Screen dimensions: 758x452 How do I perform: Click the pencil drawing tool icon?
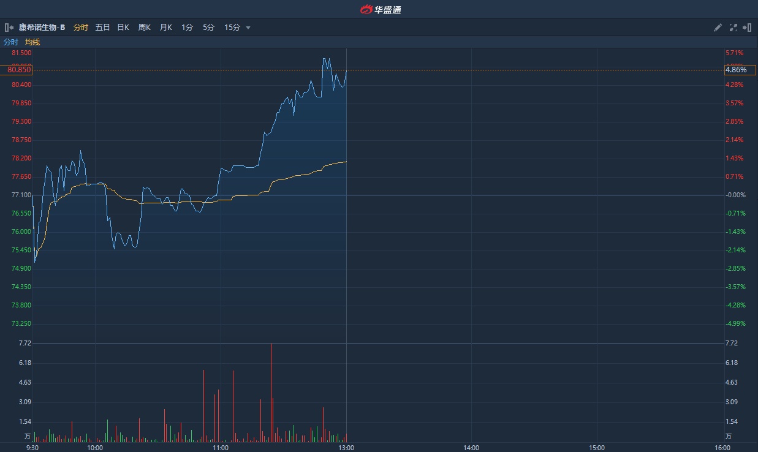coord(718,28)
